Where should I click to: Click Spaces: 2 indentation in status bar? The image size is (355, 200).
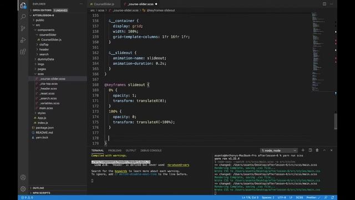[x=268, y=198]
